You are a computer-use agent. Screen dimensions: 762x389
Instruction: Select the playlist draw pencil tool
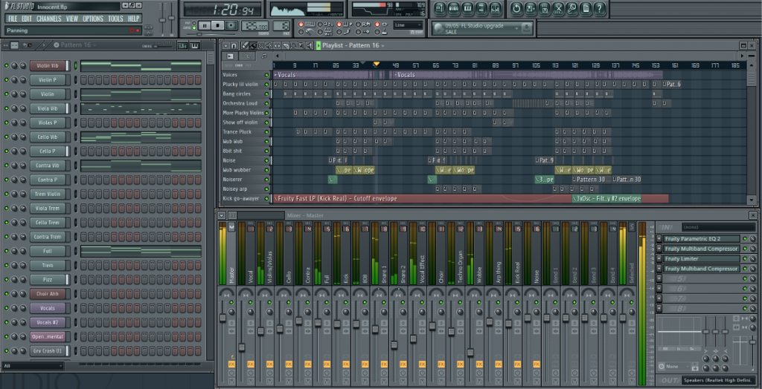click(x=246, y=45)
